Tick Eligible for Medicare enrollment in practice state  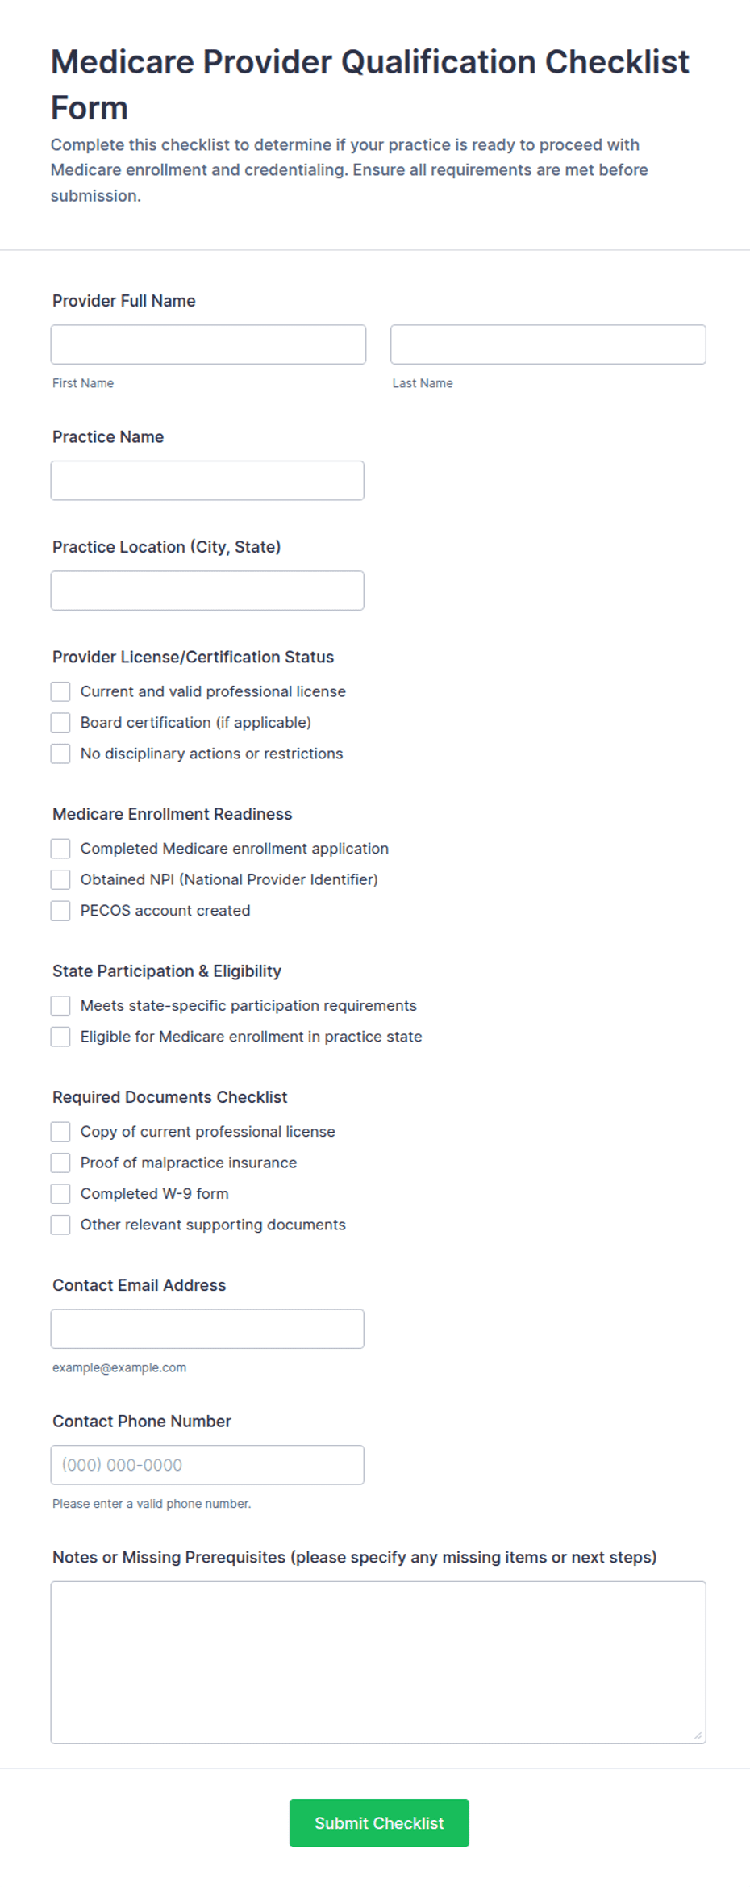60,1037
